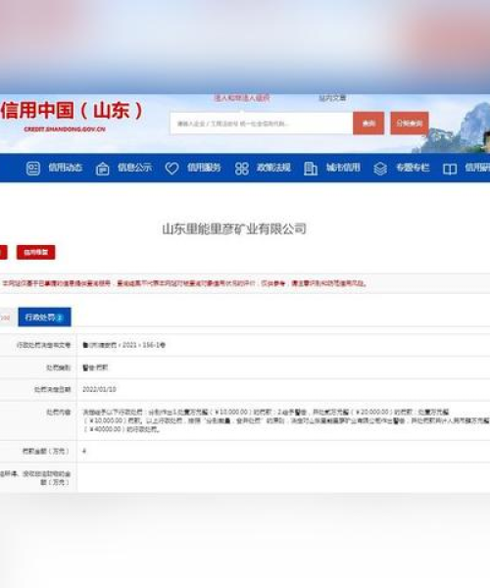The height and width of the screenshot is (588, 490).
Task: Focus the enterprise name search input field
Action: tap(262, 123)
